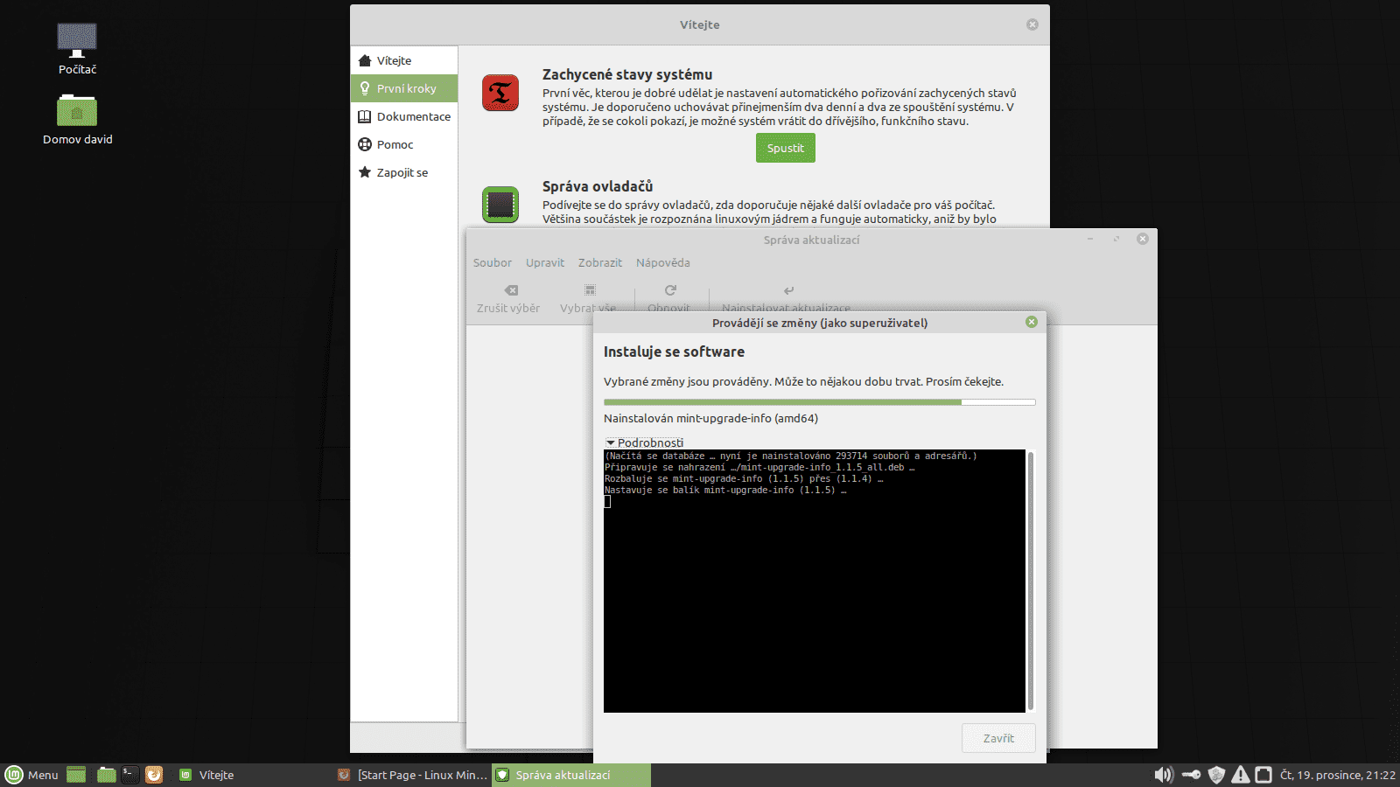The image size is (1400, 787).
Task: Switch to Zapojit se section
Action: [402, 172]
